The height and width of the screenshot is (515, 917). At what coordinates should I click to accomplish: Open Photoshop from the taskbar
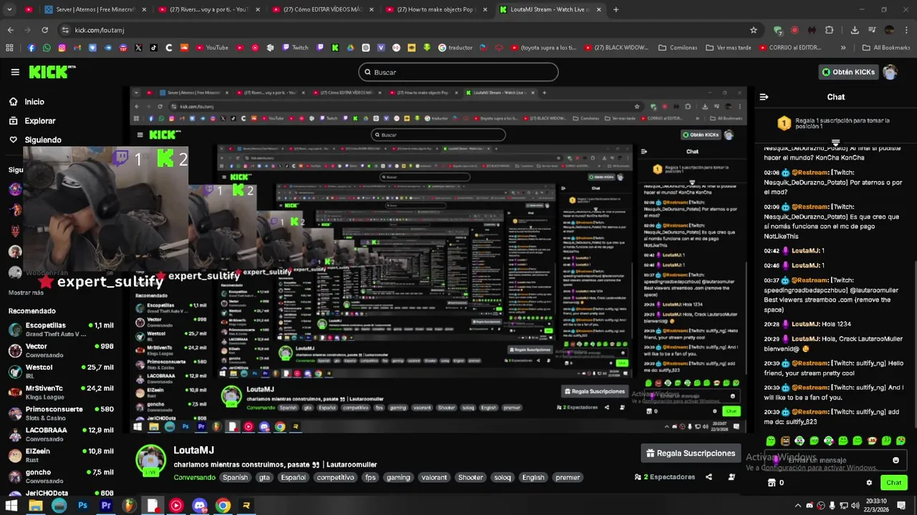pos(82,506)
